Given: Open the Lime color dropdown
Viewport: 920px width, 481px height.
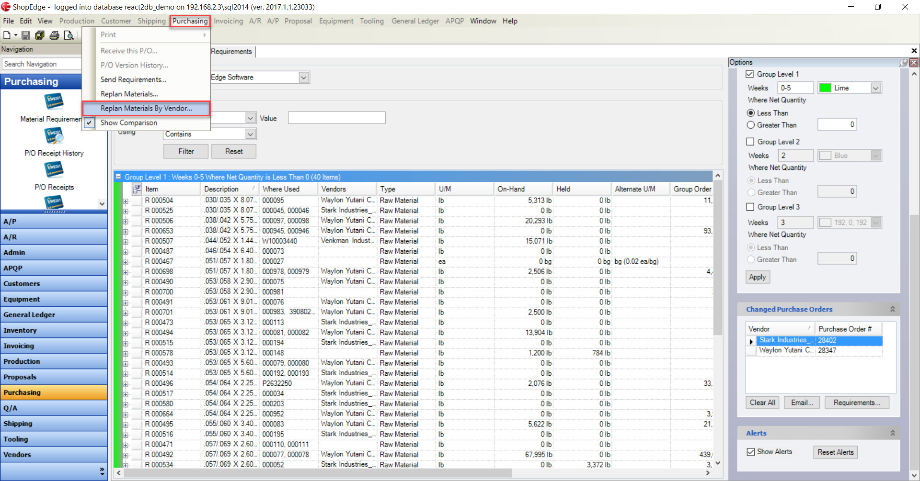Looking at the screenshot, I should click(876, 88).
